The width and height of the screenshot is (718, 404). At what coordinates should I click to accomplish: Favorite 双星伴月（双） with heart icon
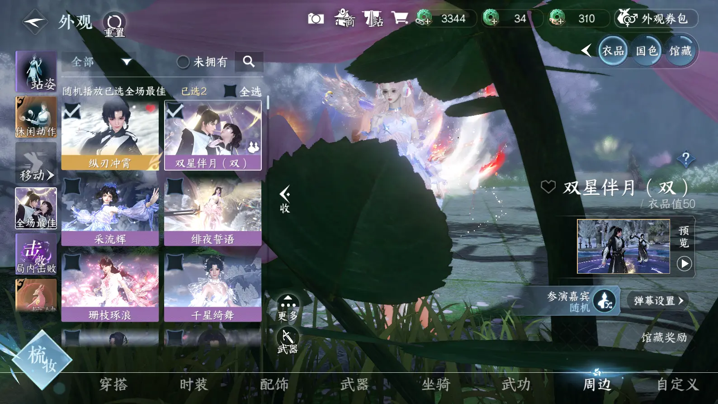coord(548,186)
